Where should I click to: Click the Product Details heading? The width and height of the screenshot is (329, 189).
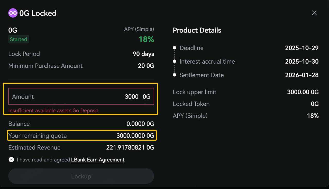click(x=197, y=30)
